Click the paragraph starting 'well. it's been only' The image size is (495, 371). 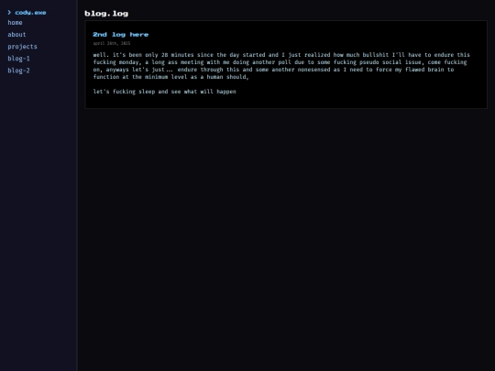pos(281,66)
